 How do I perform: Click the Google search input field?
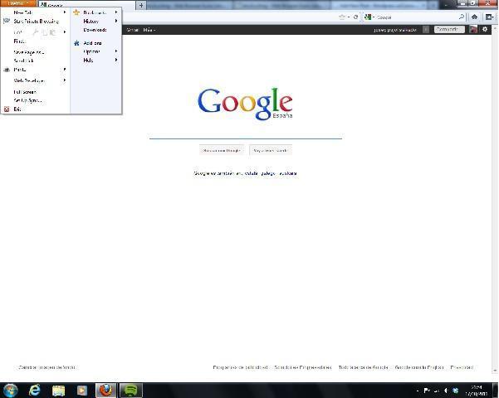(245, 131)
